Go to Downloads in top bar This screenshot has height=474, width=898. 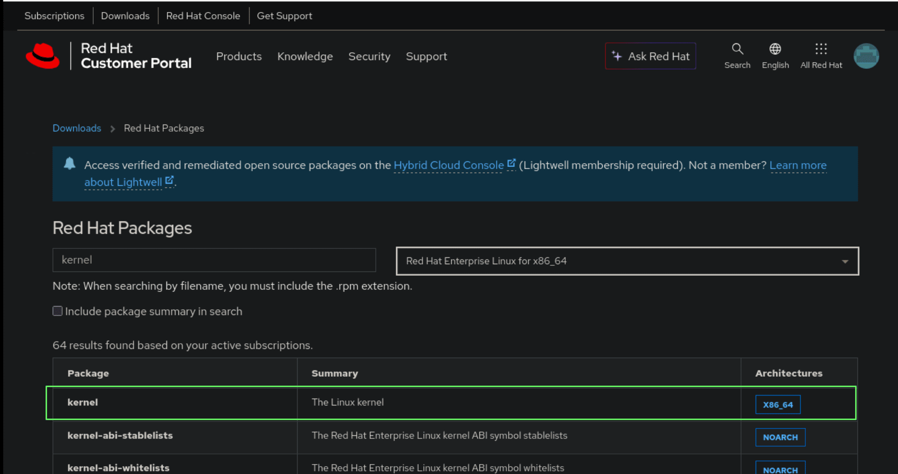(125, 16)
